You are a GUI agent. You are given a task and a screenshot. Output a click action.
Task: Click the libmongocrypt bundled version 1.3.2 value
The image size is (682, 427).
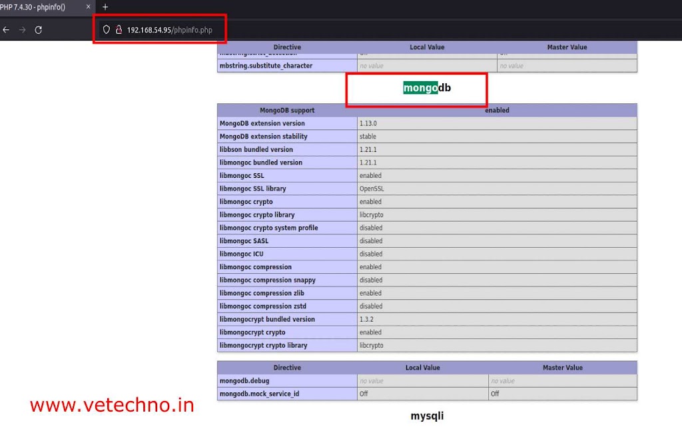click(x=366, y=319)
